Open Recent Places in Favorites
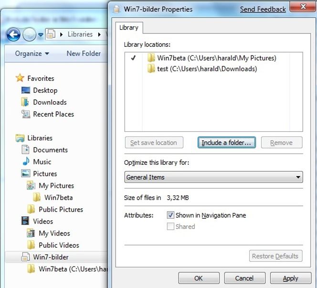This screenshot has width=317, height=288. (x=53, y=114)
